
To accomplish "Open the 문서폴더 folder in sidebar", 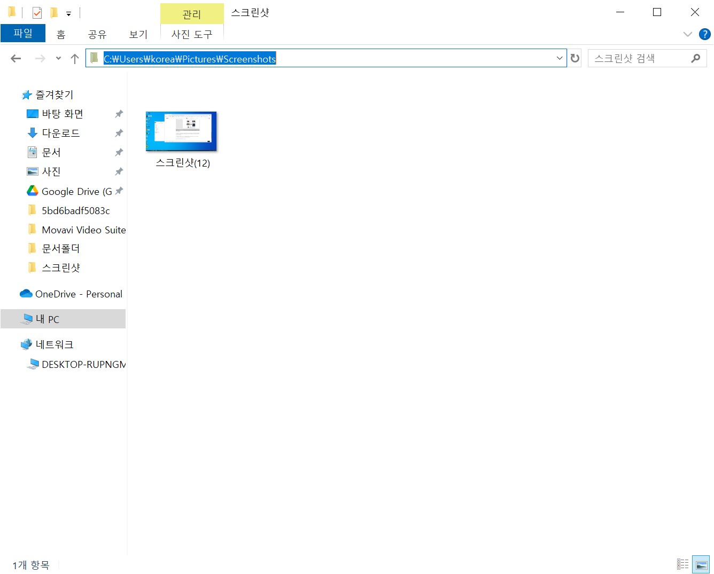I will [x=61, y=248].
